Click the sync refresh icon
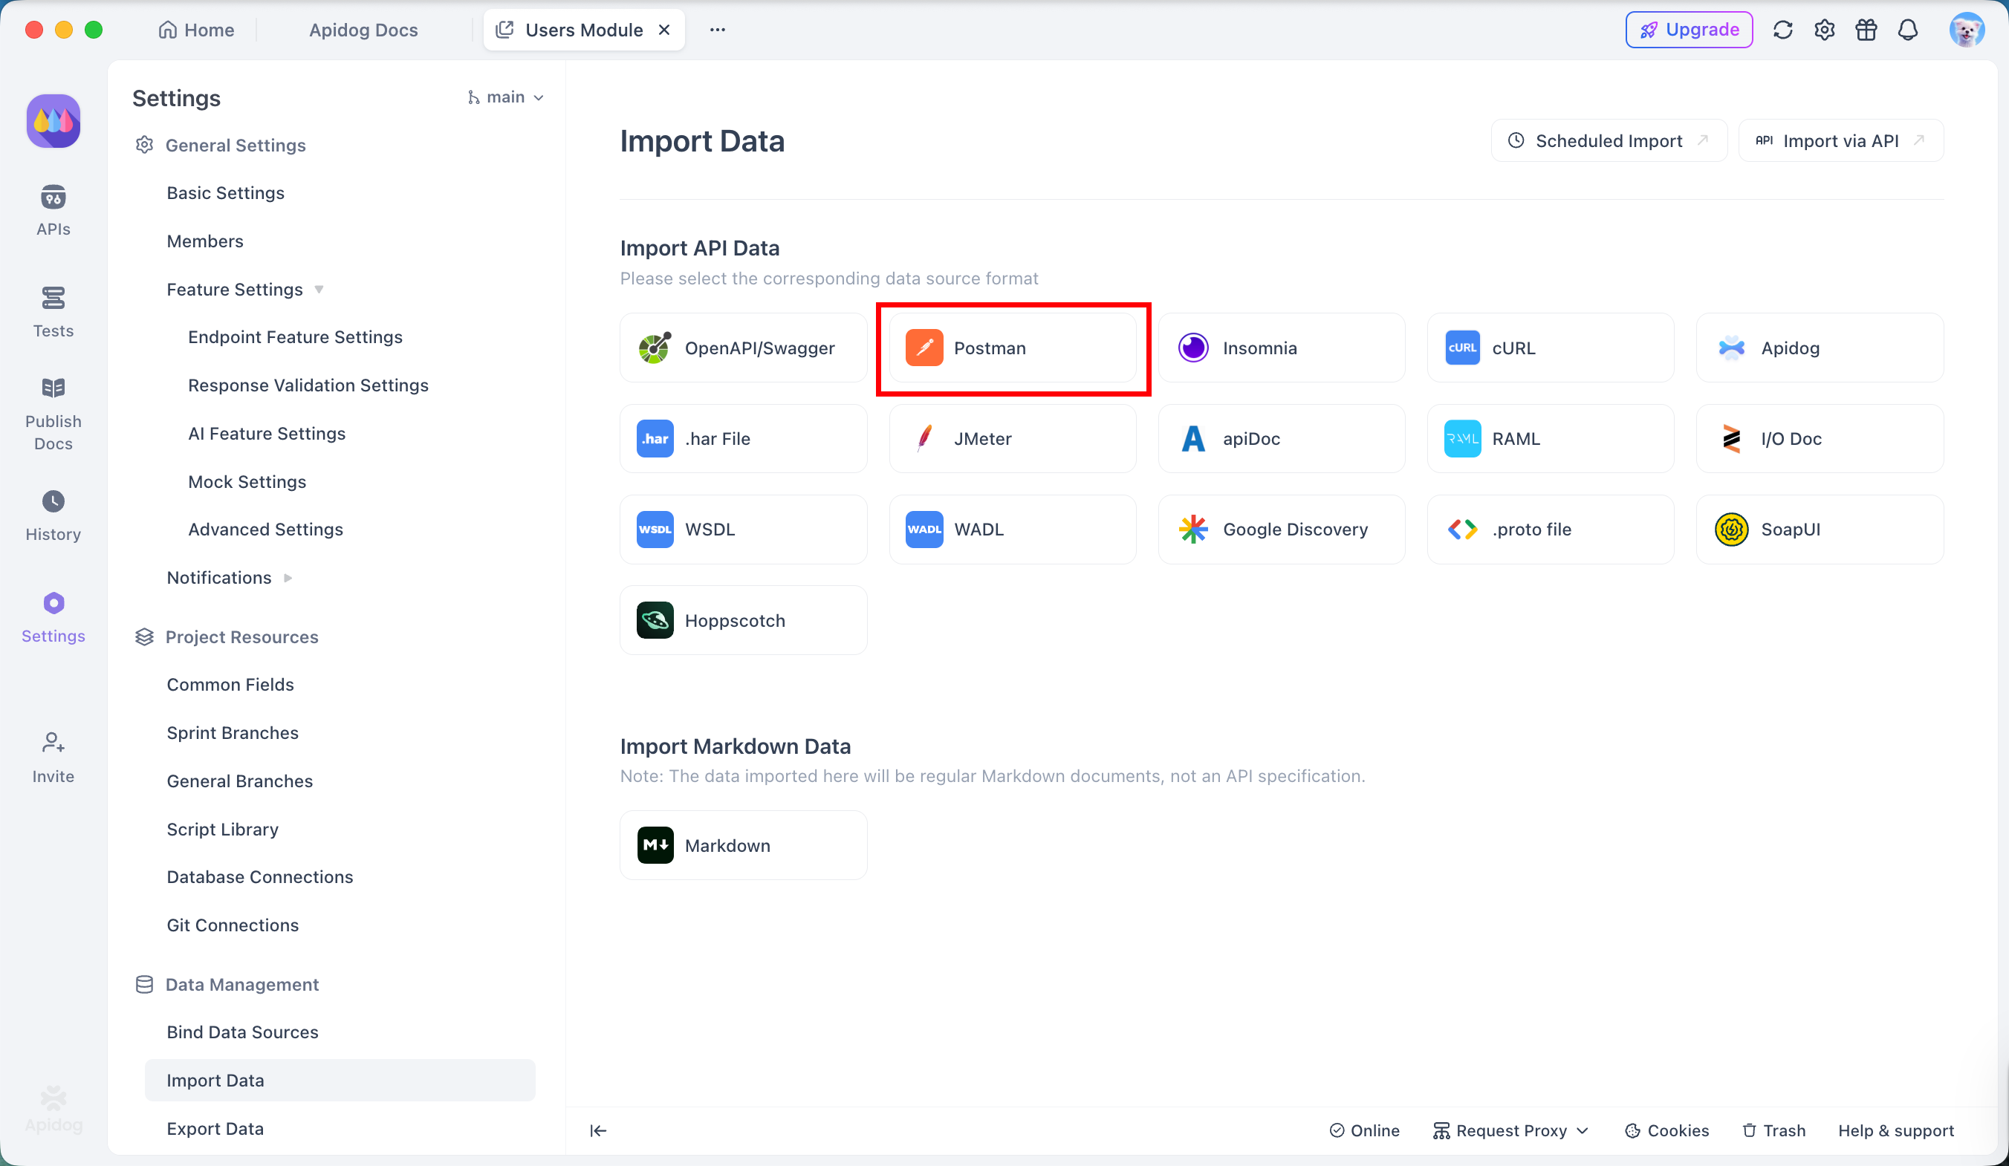 point(1782,30)
